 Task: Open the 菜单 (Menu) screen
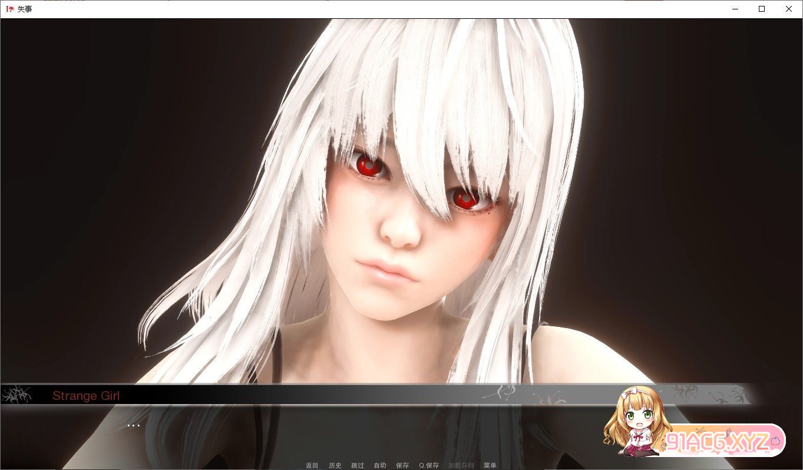[x=490, y=465]
